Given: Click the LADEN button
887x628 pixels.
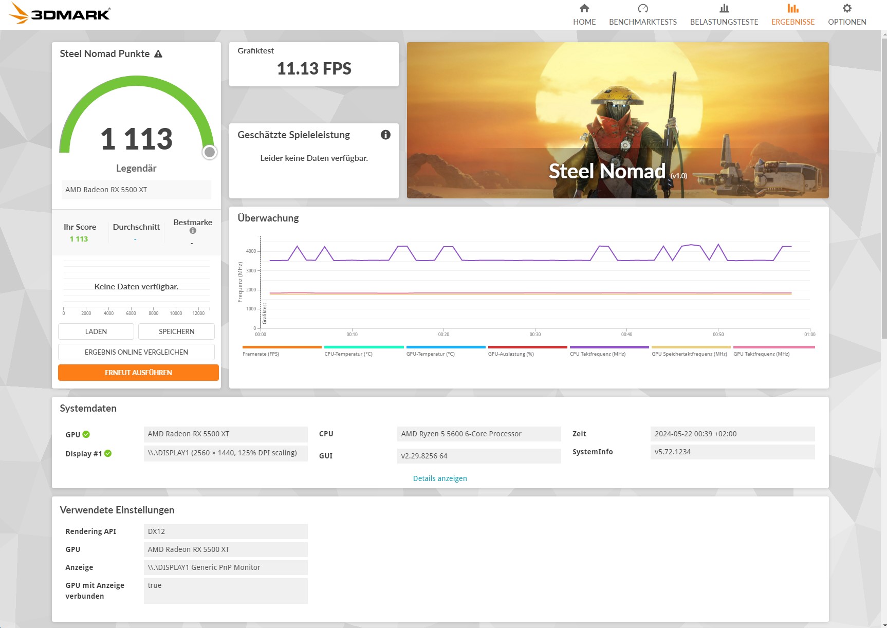Looking at the screenshot, I should point(96,331).
